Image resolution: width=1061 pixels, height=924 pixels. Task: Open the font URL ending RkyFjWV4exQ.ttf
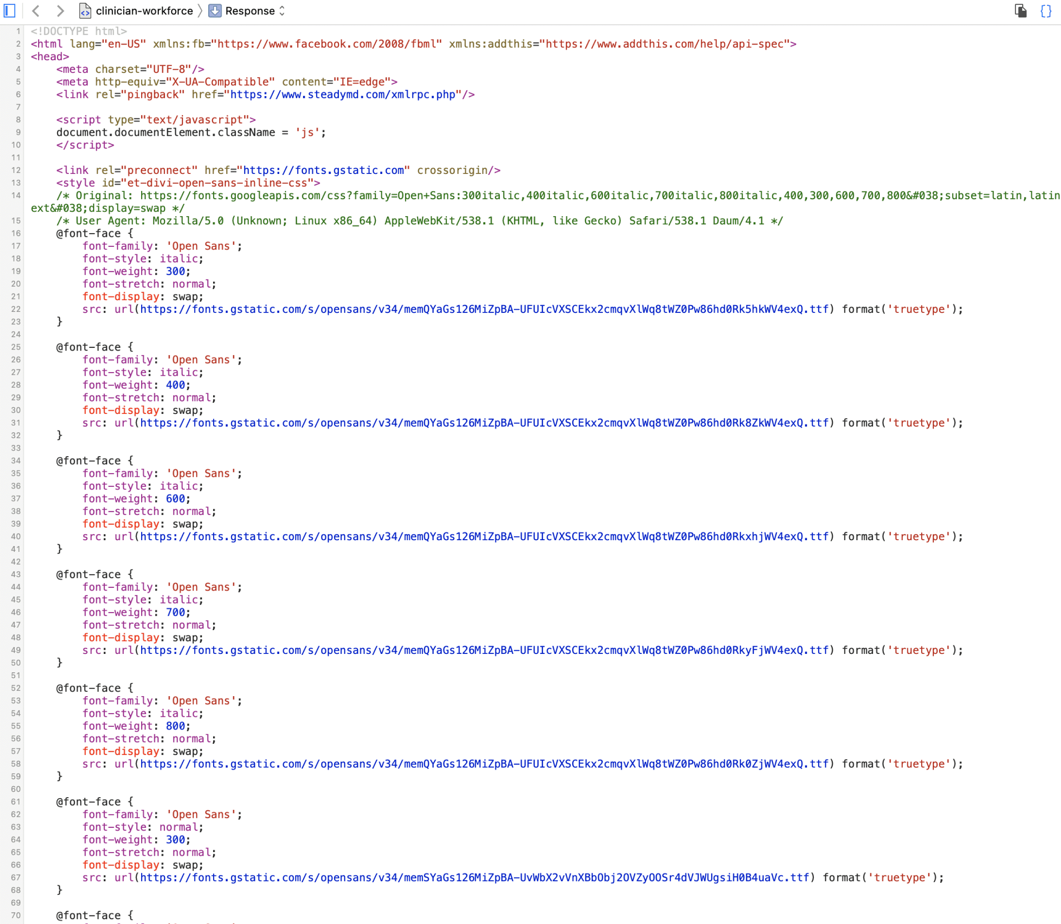(x=484, y=650)
